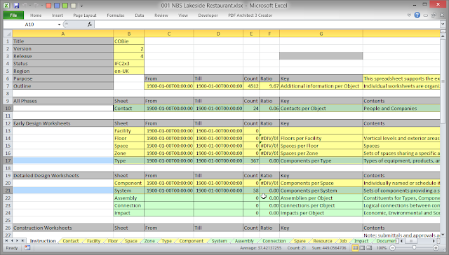Redo the last undone action
The height and width of the screenshot is (255, 449).
36,6
